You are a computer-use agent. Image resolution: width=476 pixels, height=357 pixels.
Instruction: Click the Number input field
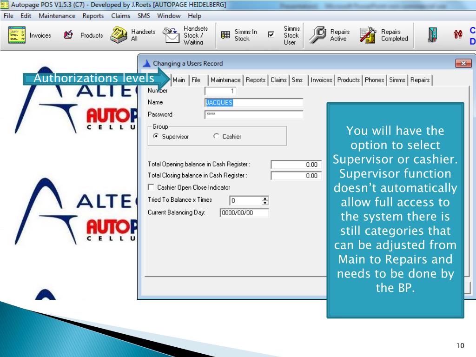click(220, 91)
